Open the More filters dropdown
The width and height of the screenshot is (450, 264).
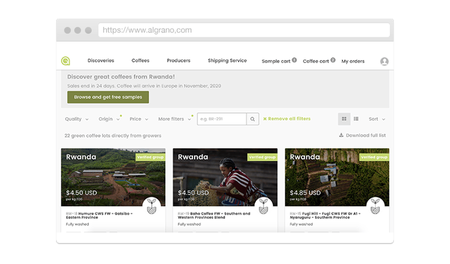click(x=175, y=119)
